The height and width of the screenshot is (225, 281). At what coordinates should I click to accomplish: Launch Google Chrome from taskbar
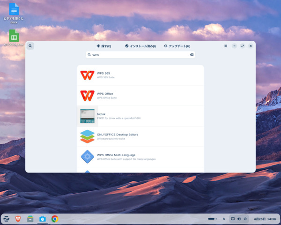coord(55,219)
